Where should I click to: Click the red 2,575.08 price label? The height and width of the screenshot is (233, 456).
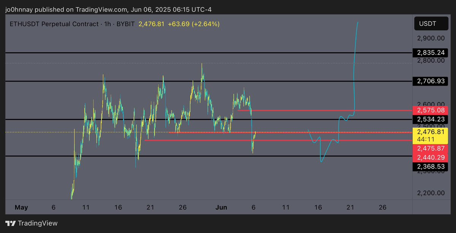(430, 110)
